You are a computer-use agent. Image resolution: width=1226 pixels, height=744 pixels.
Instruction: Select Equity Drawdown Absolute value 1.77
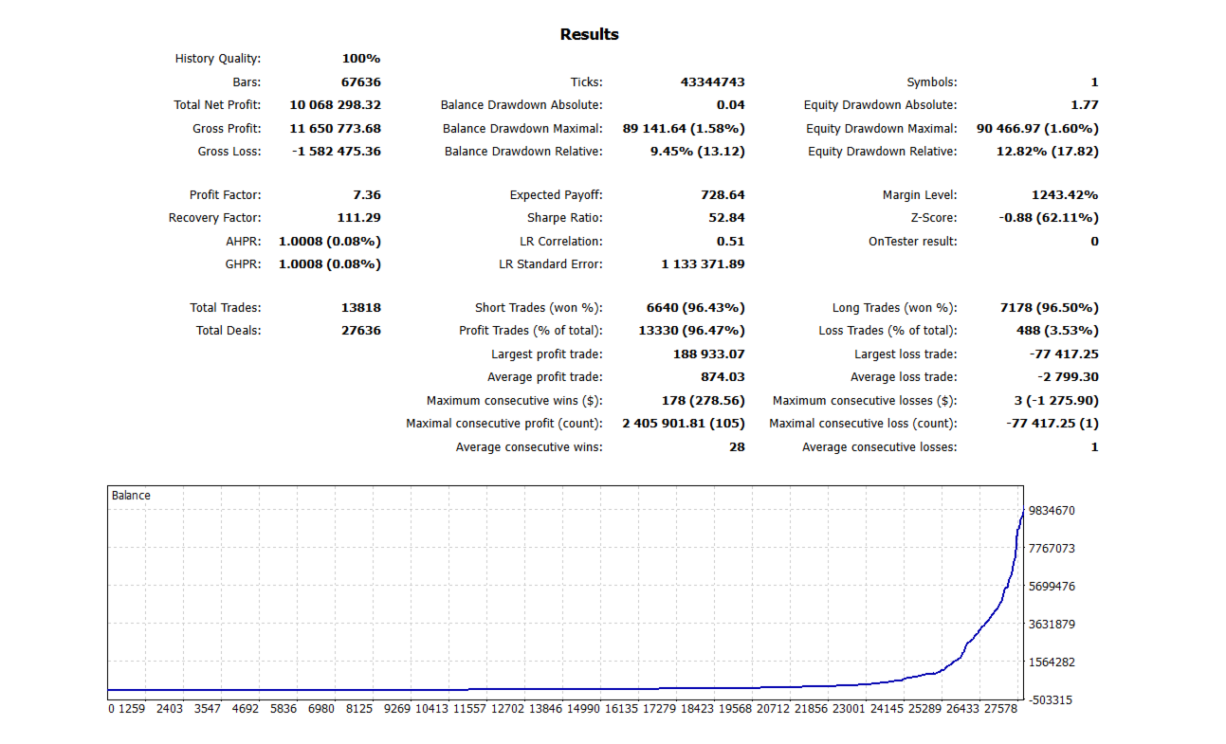pyautogui.click(x=1085, y=105)
